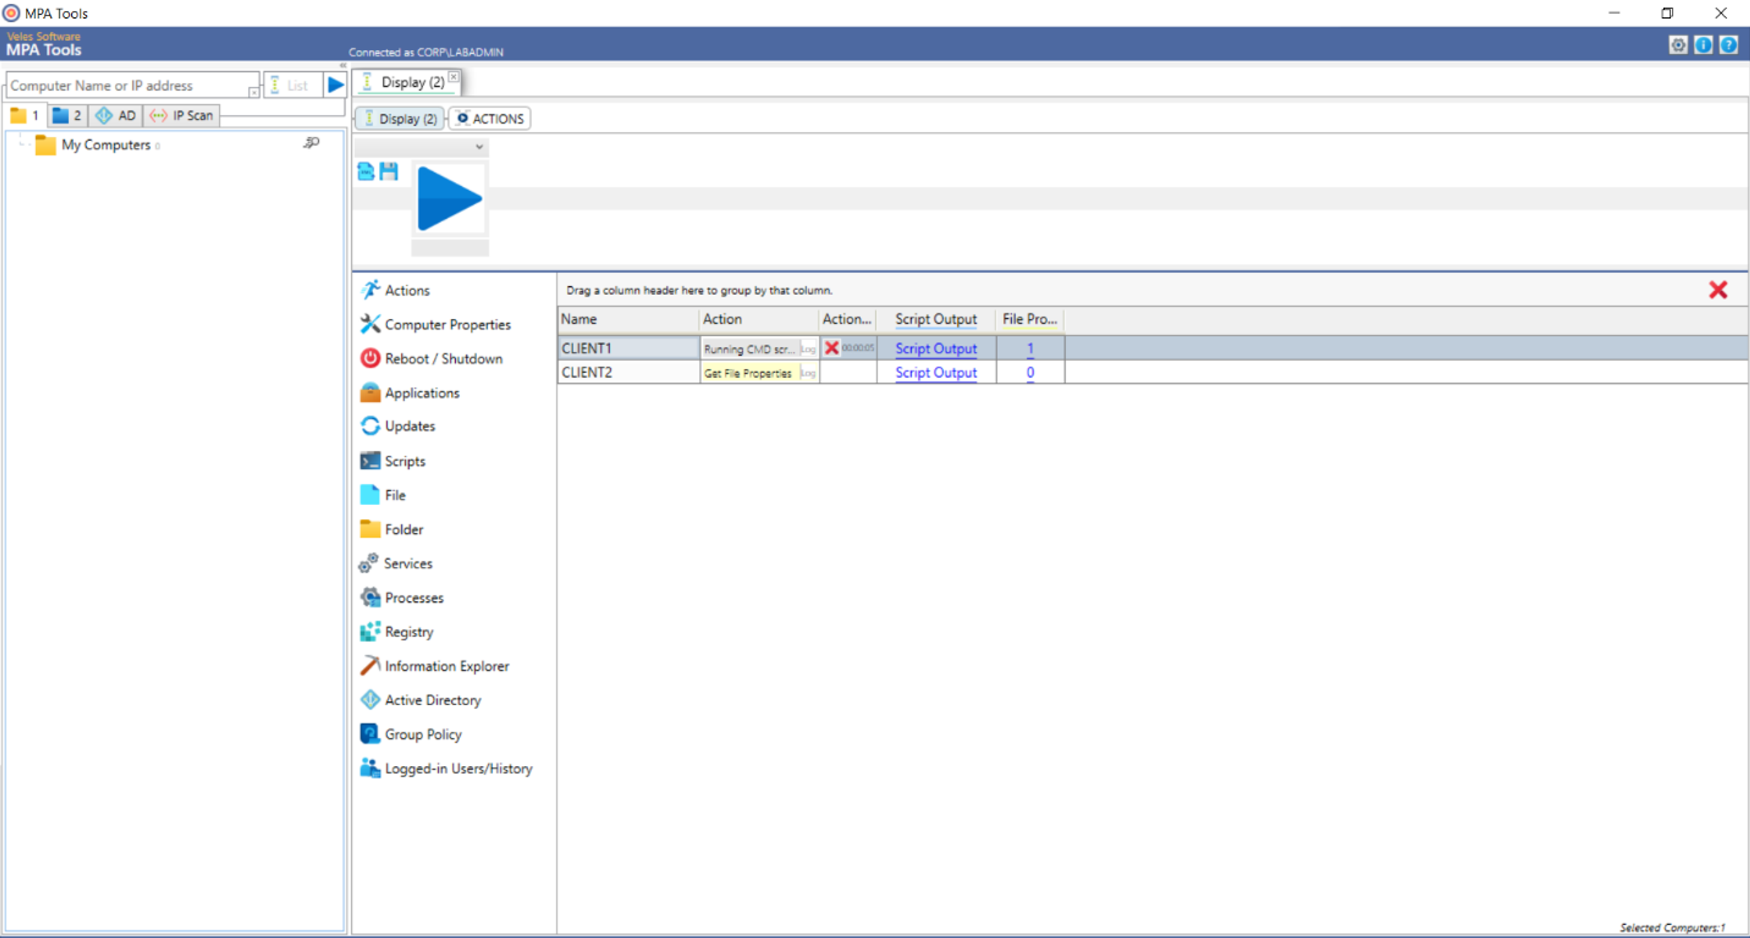
Task: Open the Active Directory category
Action: coord(421,700)
